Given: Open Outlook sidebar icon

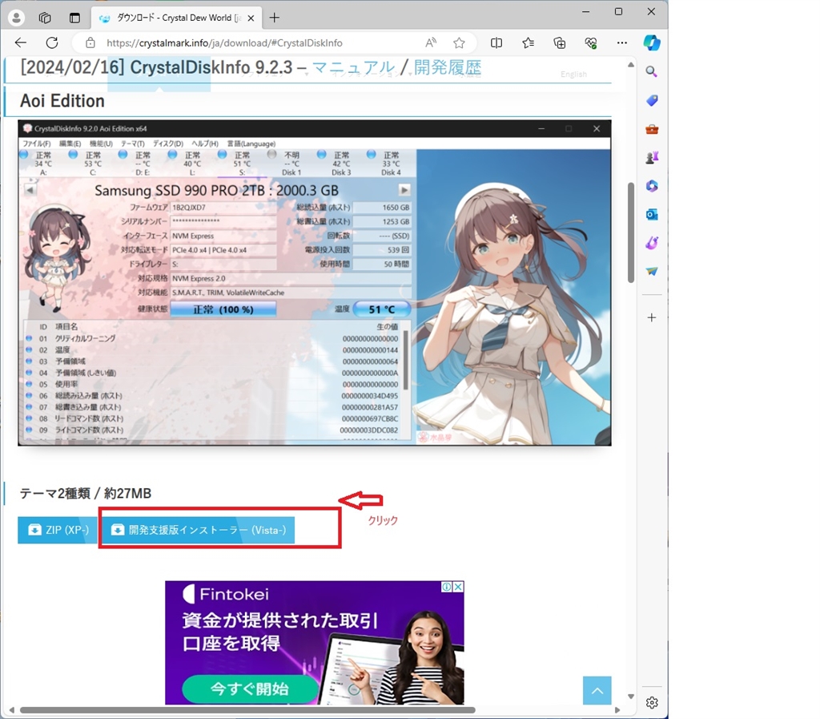Looking at the screenshot, I should point(652,215).
